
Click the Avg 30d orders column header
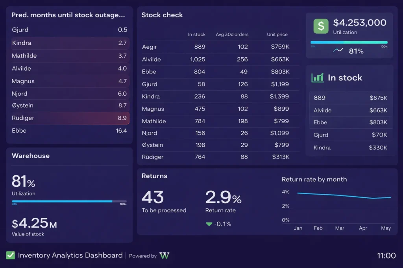pos(232,35)
